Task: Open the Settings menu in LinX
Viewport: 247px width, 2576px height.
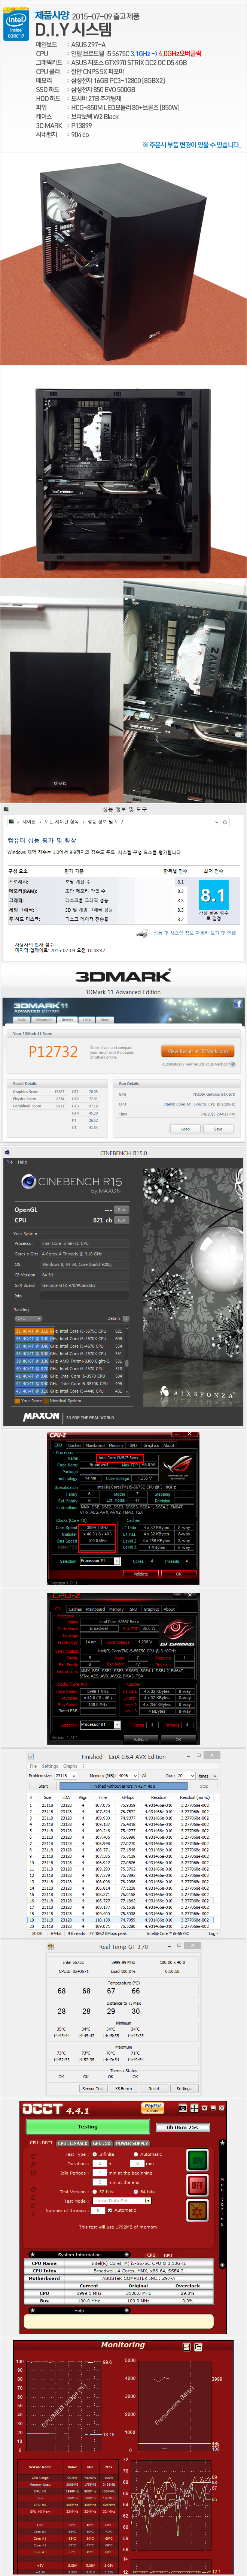Action: pyautogui.click(x=50, y=1766)
